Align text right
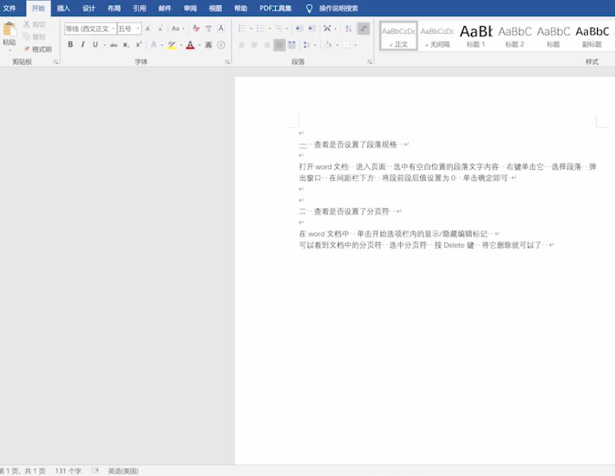The width and height of the screenshot is (615, 476). (267, 45)
